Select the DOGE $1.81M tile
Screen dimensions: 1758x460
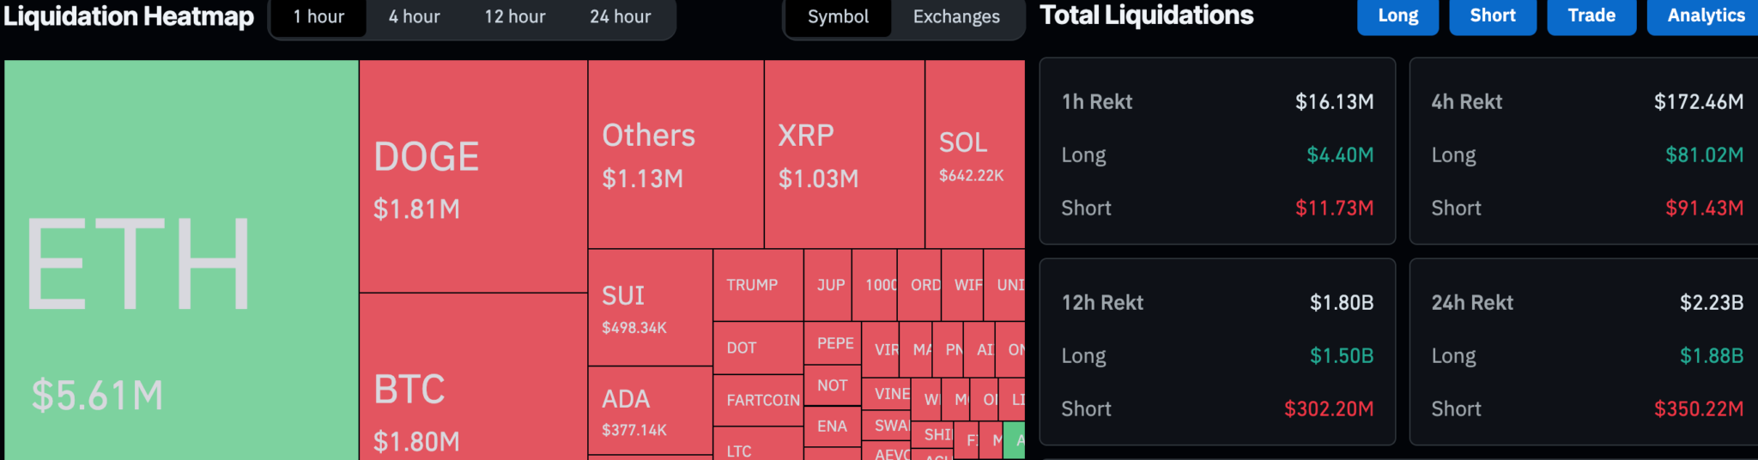click(473, 177)
